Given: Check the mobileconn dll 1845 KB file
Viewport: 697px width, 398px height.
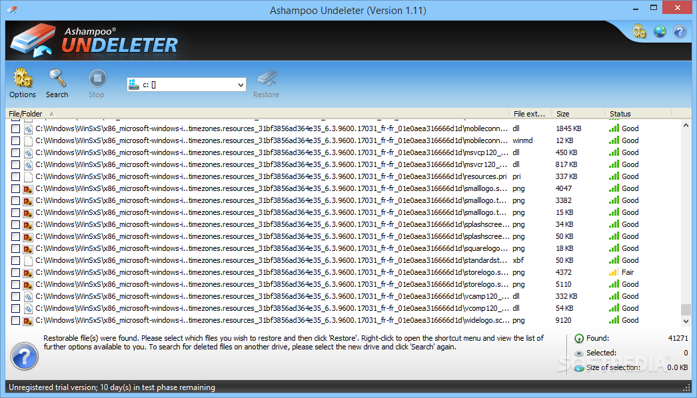Looking at the screenshot, I should [x=15, y=129].
